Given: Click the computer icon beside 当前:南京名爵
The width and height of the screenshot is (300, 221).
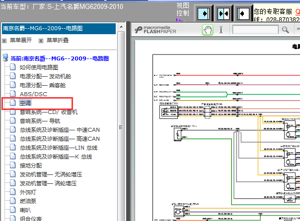Looking at the screenshot, I should [5, 57].
